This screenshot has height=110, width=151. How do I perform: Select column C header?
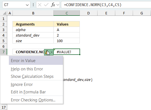tap(67, 13)
